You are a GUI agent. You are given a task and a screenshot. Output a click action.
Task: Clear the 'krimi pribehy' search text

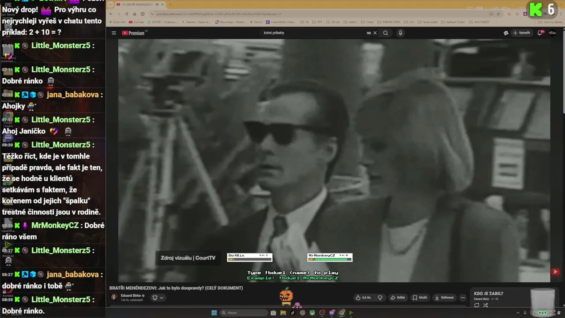tap(375, 33)
